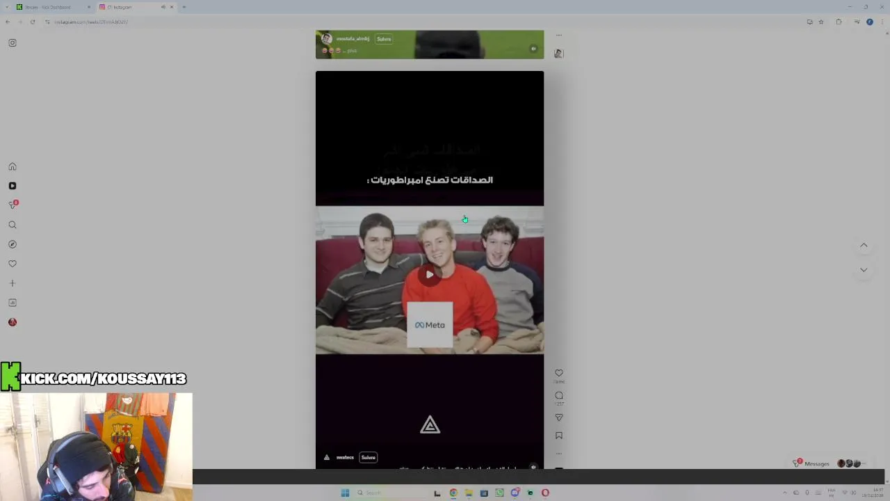Play the Meta reel video

click(x=430, y=275)
